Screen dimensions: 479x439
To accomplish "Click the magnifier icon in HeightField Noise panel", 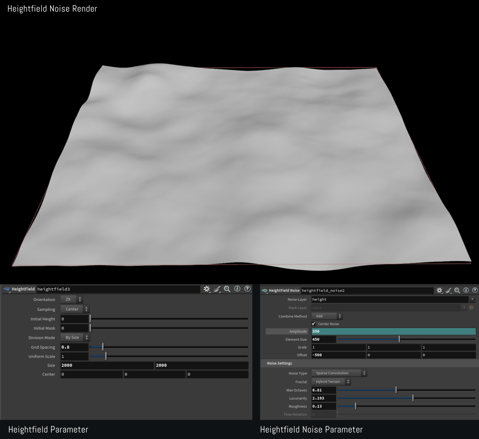I will [457, 291].
